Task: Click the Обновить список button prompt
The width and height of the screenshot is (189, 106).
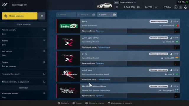Action: (x=94, y=103)
